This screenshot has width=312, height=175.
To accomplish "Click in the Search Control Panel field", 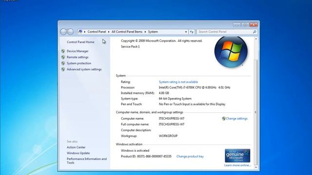I will (x=224, y=32).
